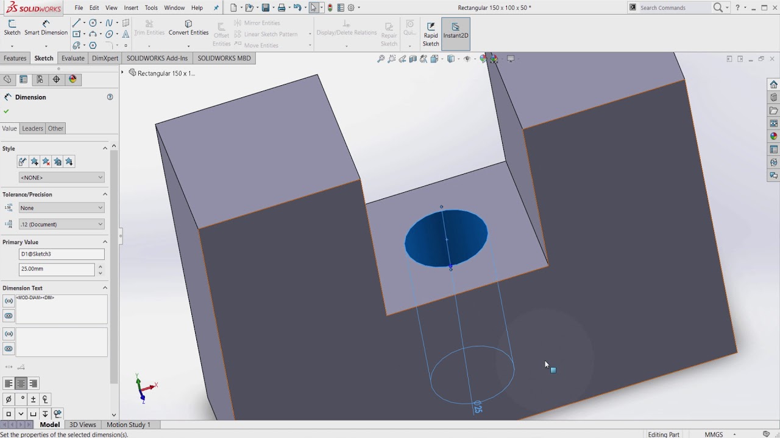Open the tolerance type None dropdown
The image size is (780, 438).
pyautogui.click(x=62, y=208)
